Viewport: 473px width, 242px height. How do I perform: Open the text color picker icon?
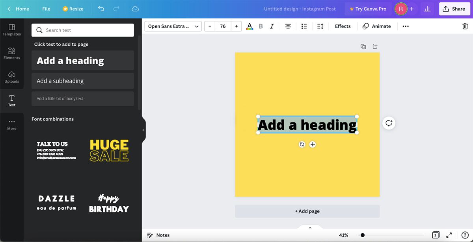(x=250, y=26)
